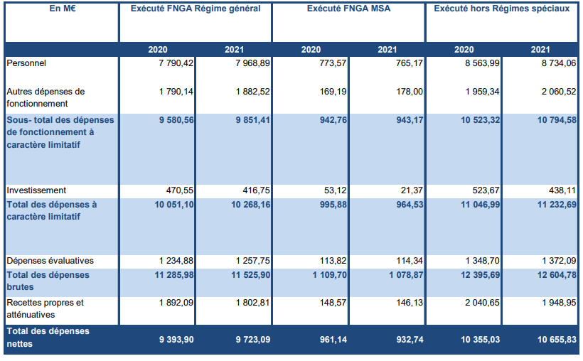This screenshot has height=361, width=583.
Task: Select the 'Personnel' row label
Action: pyautogui.click(x=26, y=63)
